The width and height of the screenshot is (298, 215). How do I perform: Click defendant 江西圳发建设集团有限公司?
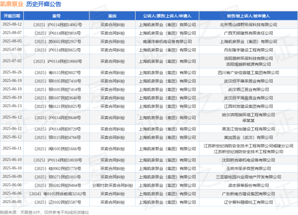248,106
